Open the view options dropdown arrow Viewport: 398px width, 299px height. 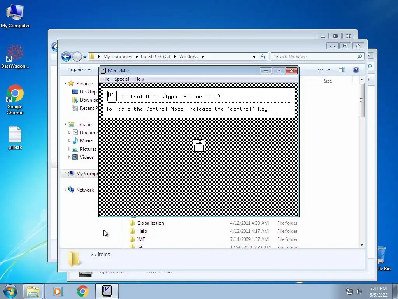coord(329,70)
